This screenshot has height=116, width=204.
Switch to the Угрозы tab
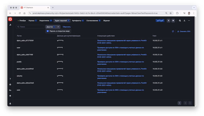(x=32, y=21)
